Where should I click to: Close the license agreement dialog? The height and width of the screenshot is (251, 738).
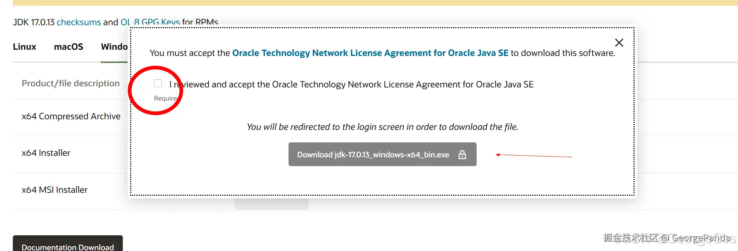(619, 43)
